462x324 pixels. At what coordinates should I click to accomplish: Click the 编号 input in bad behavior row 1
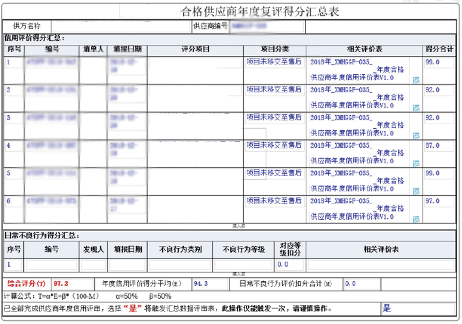click(x=51, y=265)
